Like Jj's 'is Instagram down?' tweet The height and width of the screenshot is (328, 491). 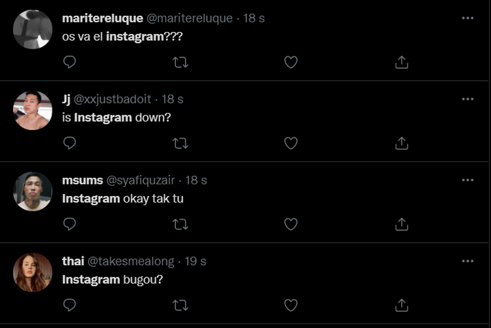[x=291, y=143]
